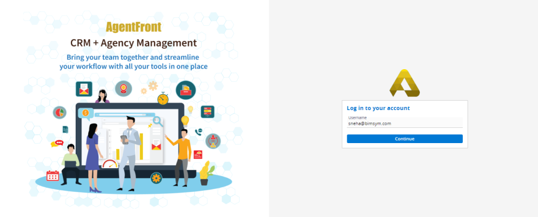
Task: Click the AgentFront gold title text
Action: point(133,27)
